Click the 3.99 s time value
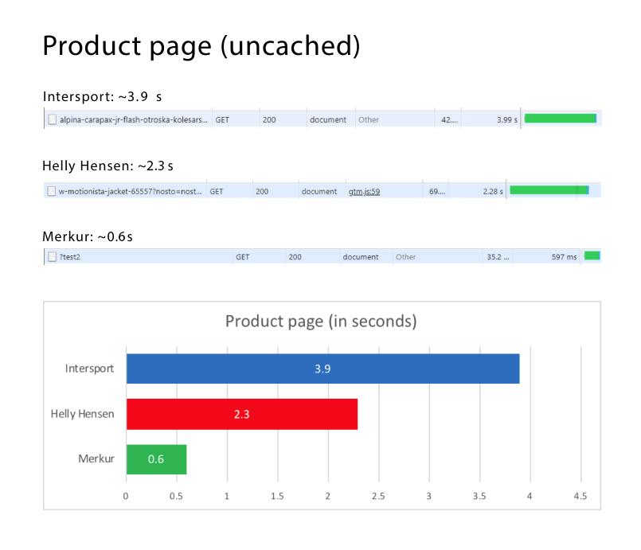Viewport: 641px width, 550px height. (x=507, y=119)
